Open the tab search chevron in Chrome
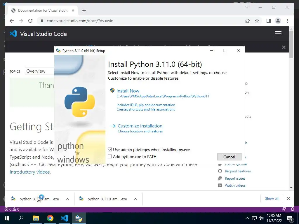 coord(246,7)
